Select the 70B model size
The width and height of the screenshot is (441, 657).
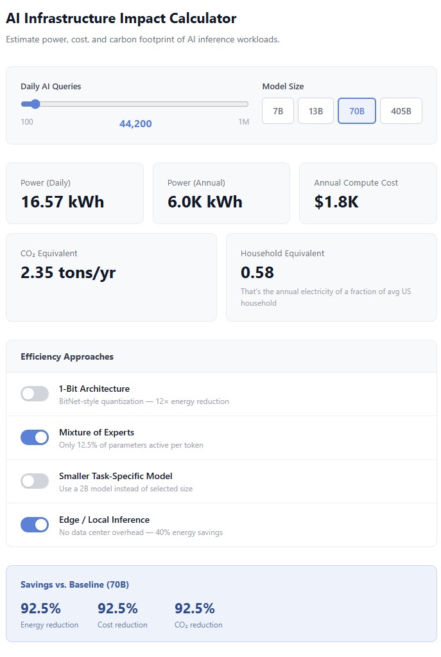(x=356, y=110)
